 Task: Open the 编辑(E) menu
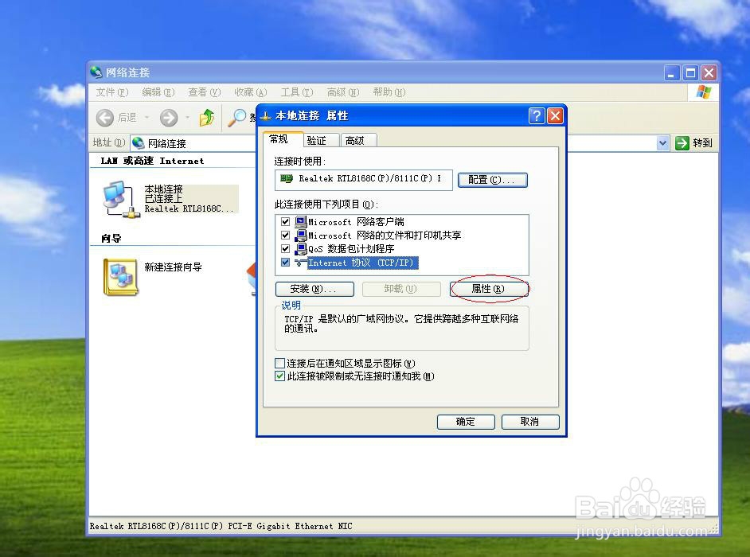(x=158, y=92)
